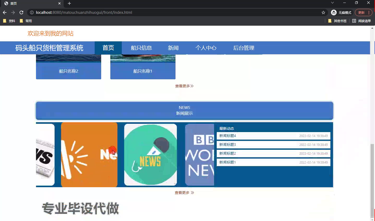Click the browser forward arrow

(x=13, y=12)
